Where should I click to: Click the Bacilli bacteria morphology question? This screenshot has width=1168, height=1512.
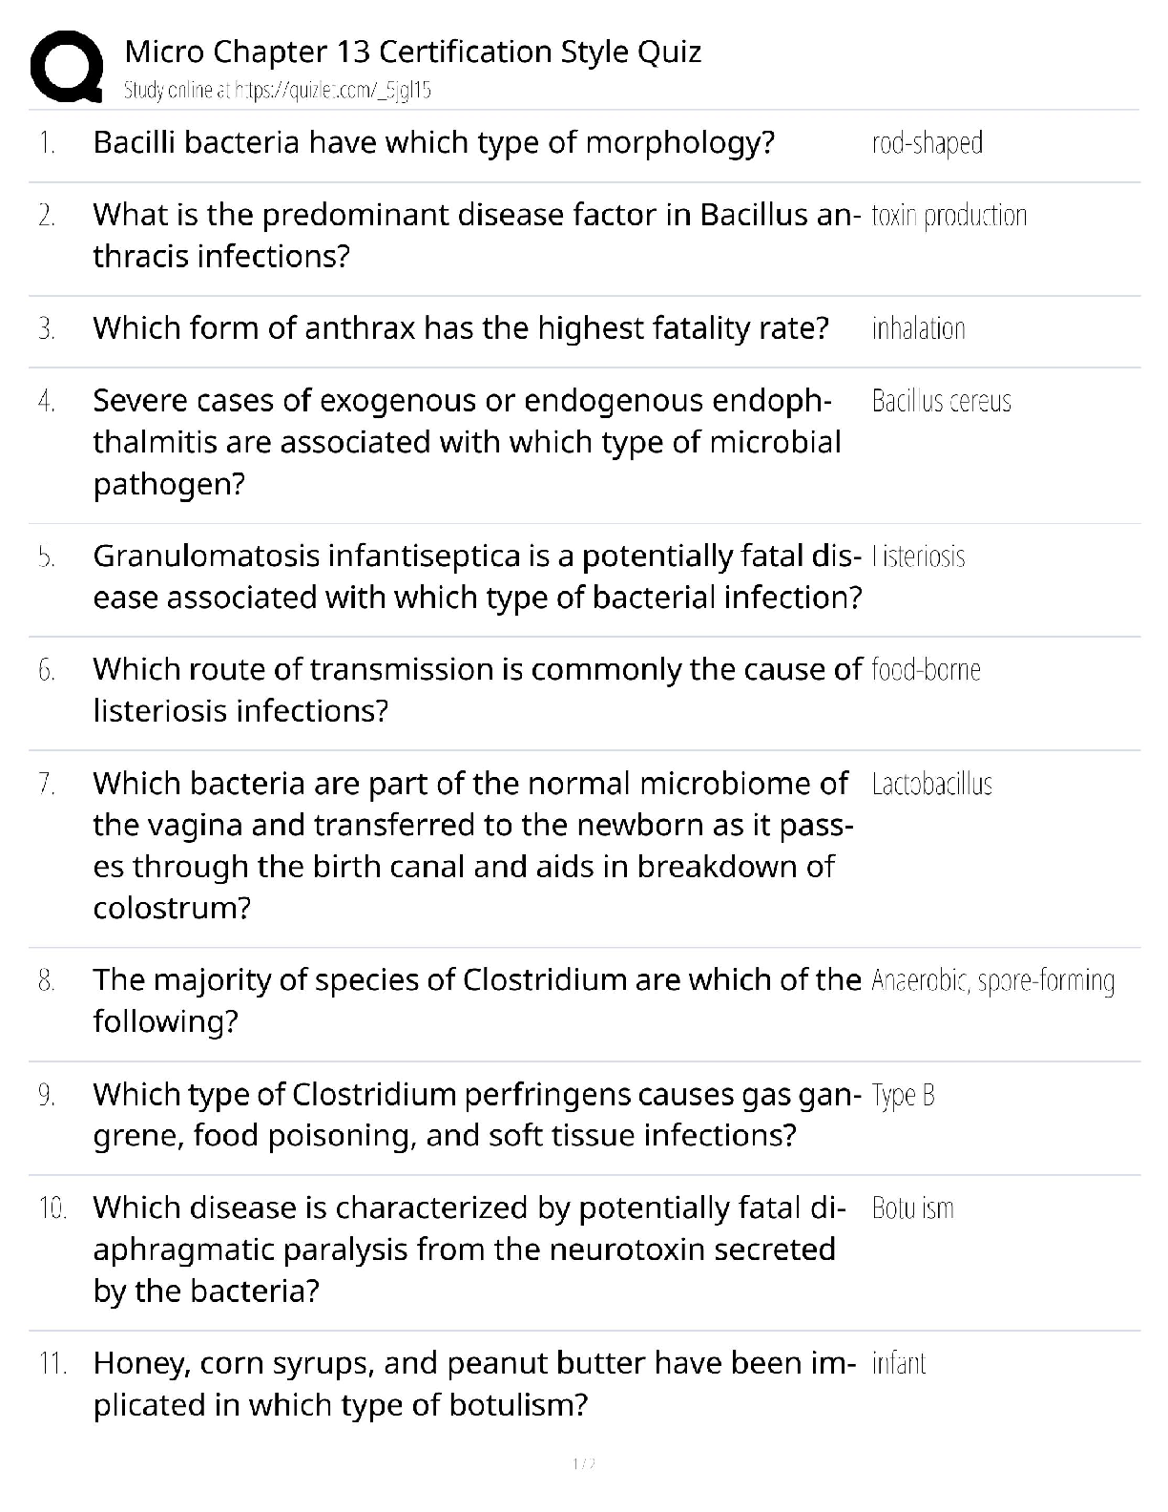(433, 143)
